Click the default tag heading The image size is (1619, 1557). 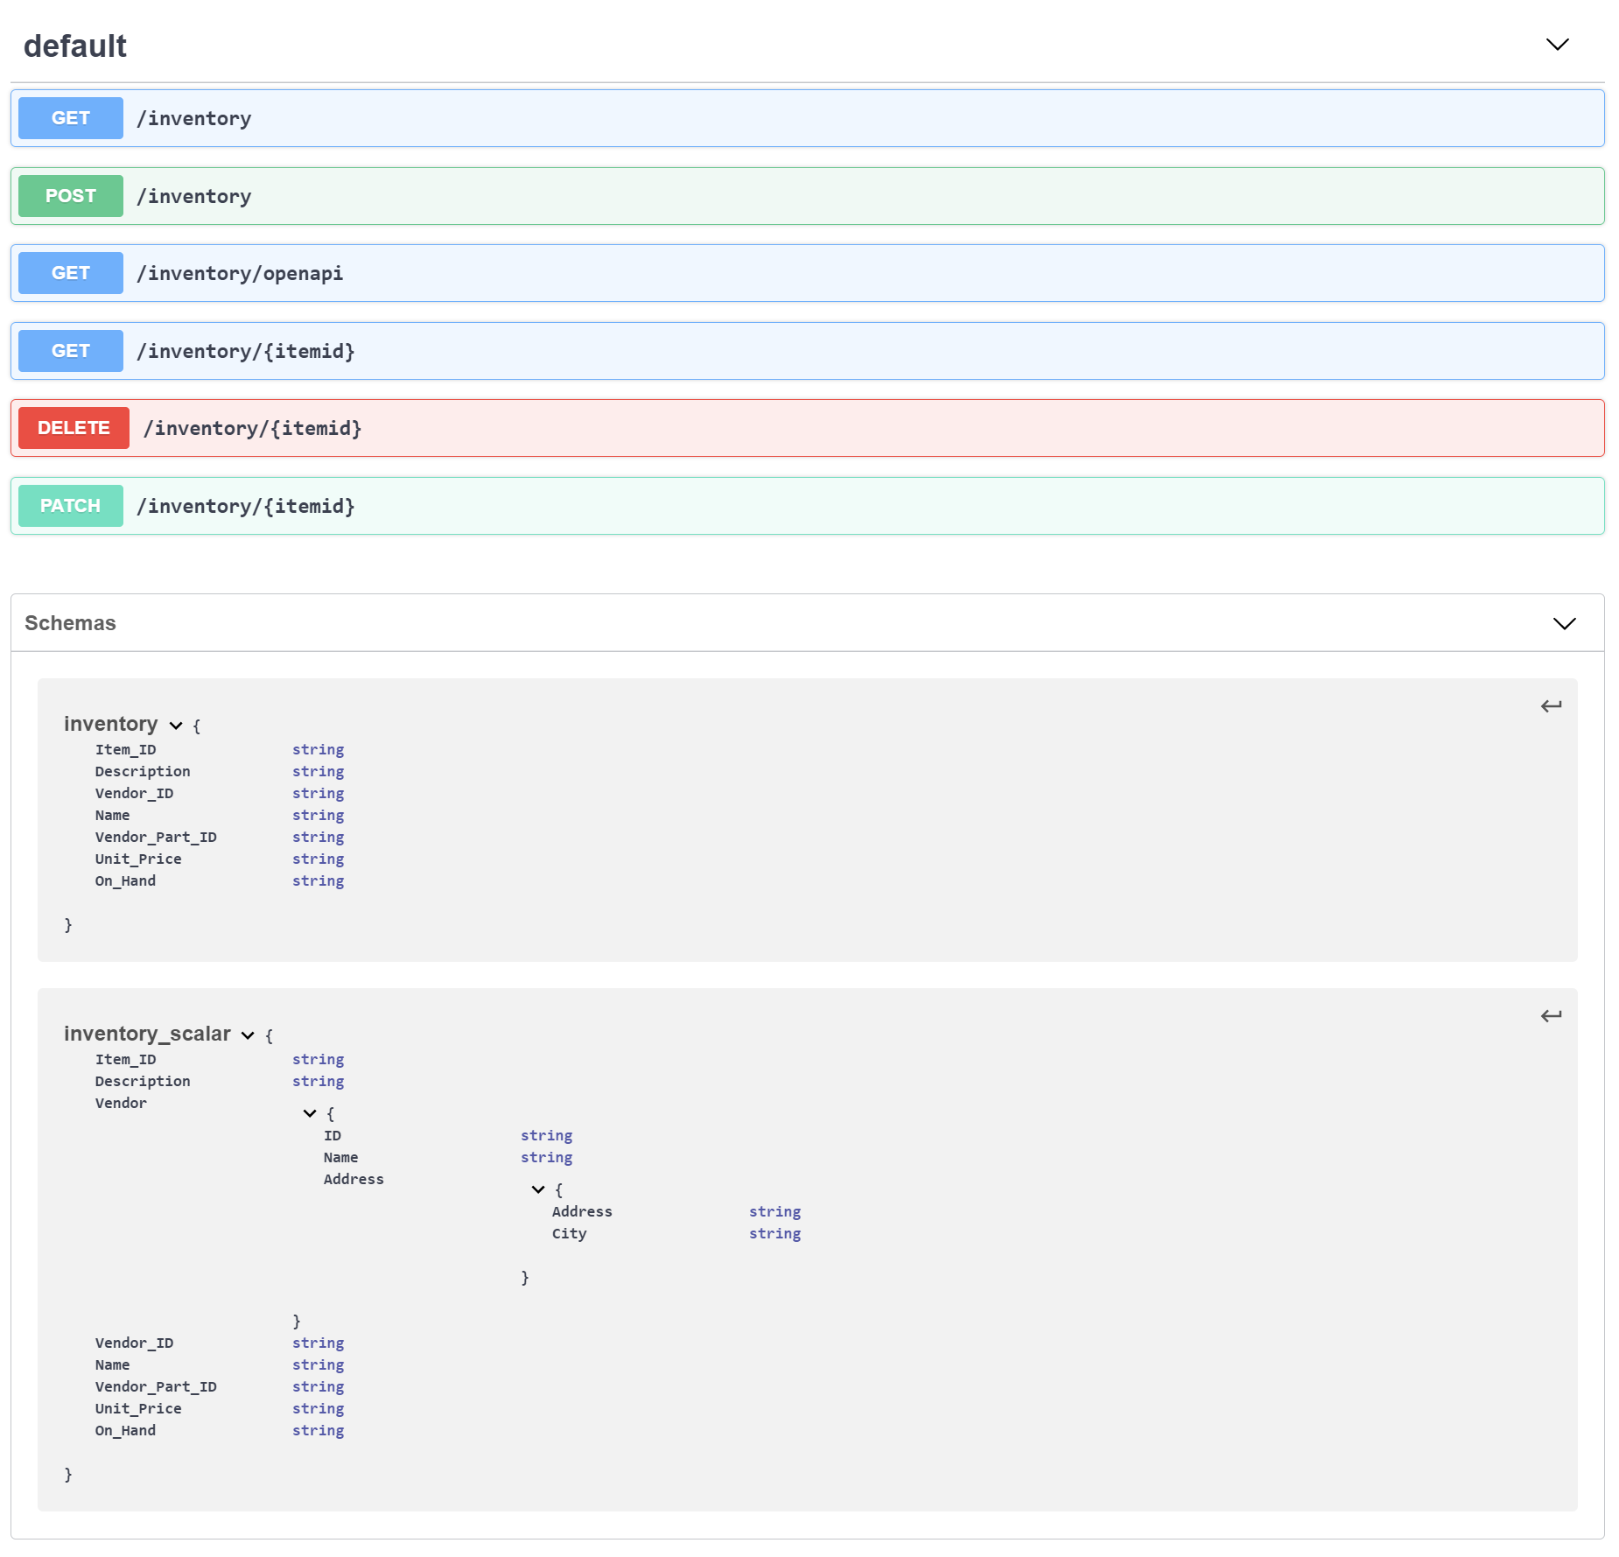tap(75, 46)
